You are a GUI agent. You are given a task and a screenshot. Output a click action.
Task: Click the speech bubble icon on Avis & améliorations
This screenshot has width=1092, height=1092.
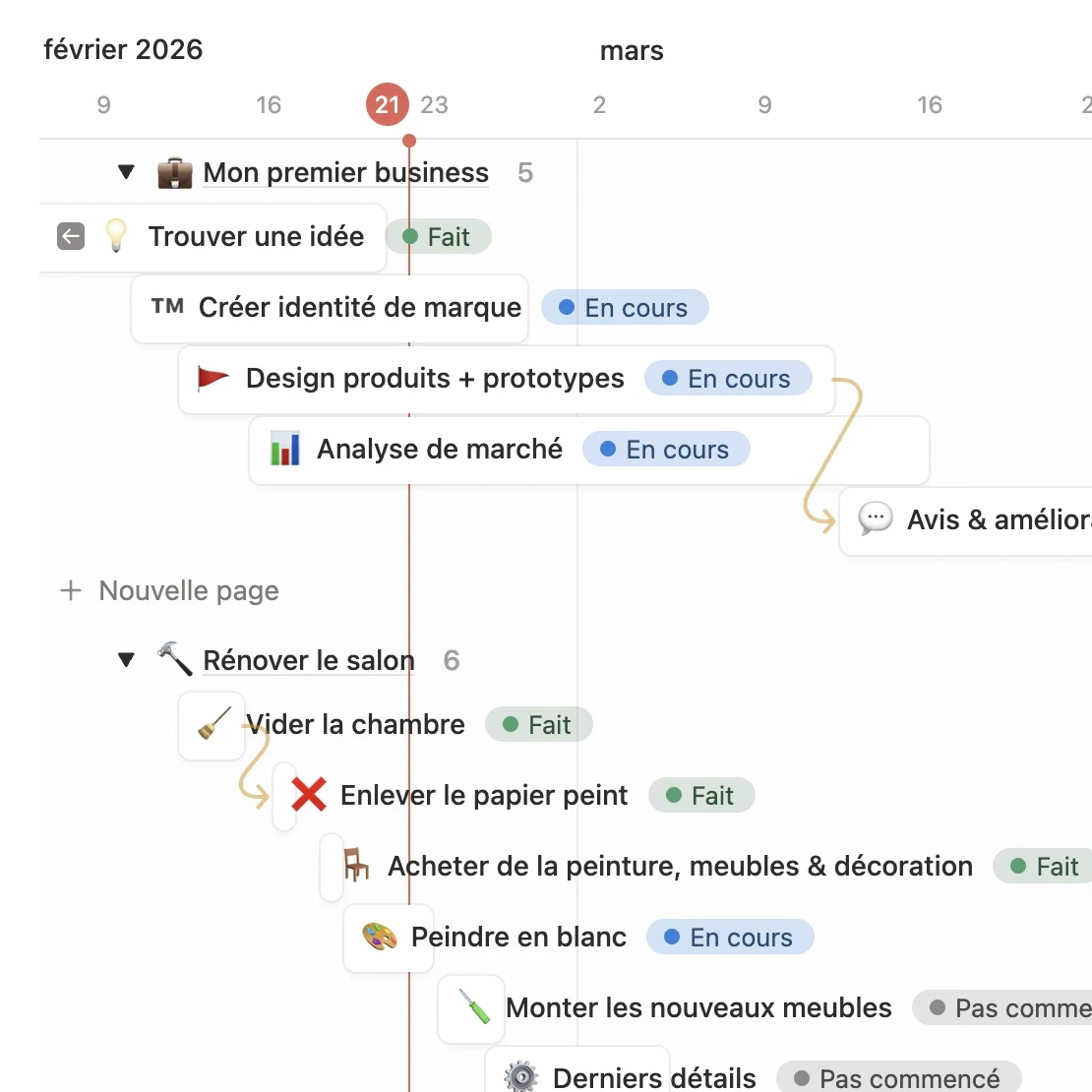point(875,519)
